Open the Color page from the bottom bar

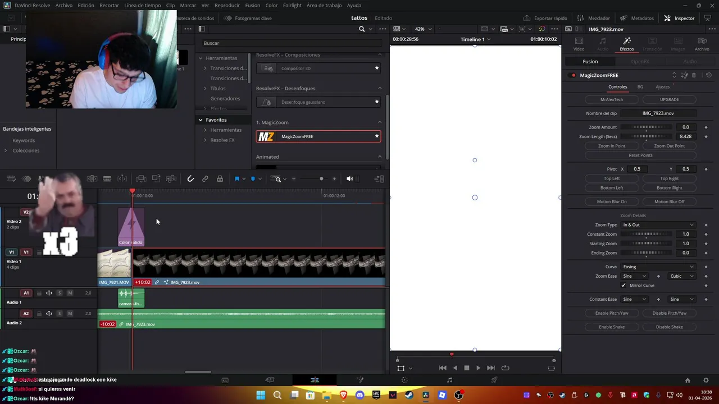404,380
